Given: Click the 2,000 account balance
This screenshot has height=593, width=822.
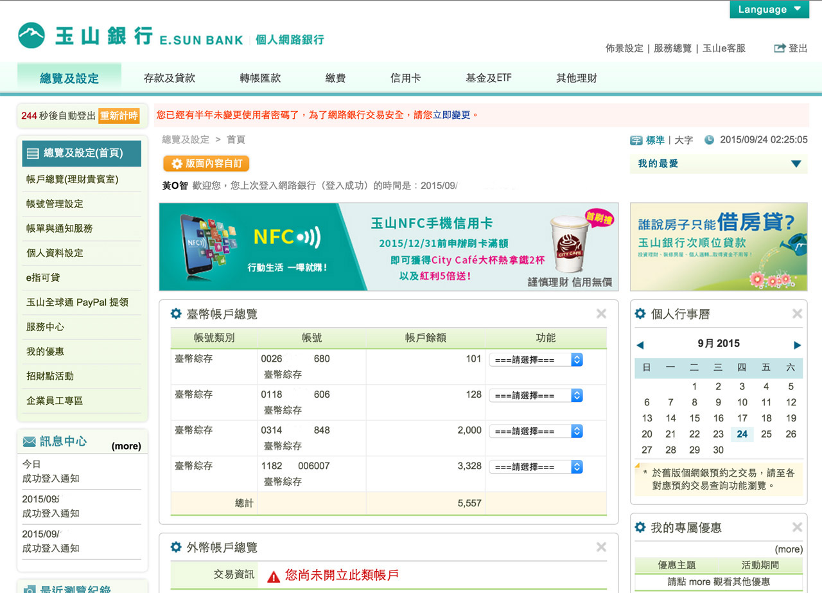Looking at the screenshot, I should [x=469, y=430].
